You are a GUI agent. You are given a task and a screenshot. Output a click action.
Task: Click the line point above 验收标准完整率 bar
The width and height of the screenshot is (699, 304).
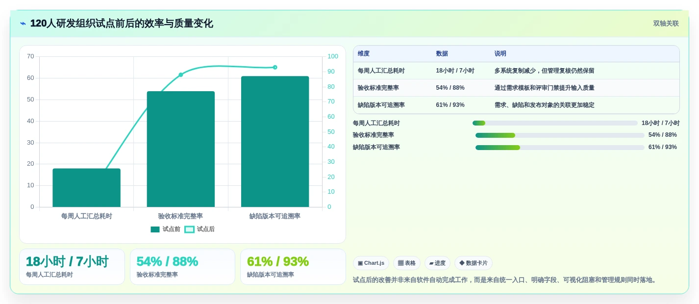(x=181, y=75)
